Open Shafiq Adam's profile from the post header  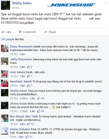click(x=22, y=3)
